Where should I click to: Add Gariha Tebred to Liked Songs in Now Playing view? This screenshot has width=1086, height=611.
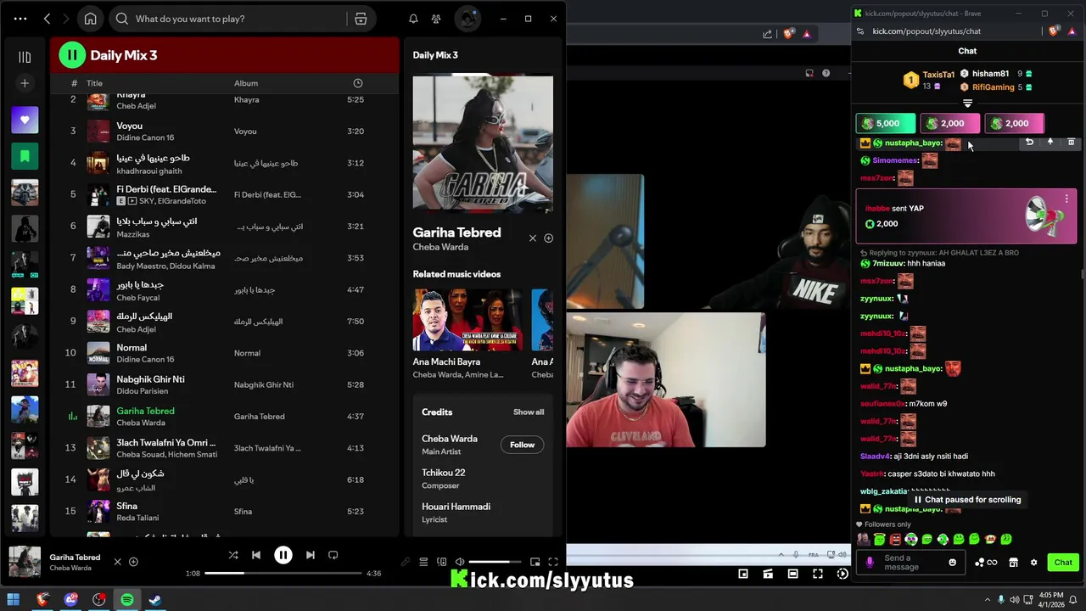tap(548, 238)
